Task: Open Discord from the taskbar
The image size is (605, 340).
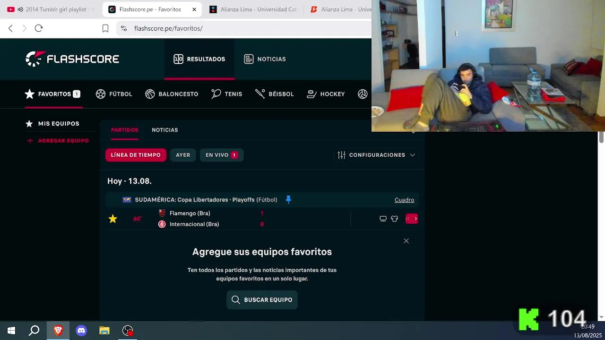Action: [81, 331]
